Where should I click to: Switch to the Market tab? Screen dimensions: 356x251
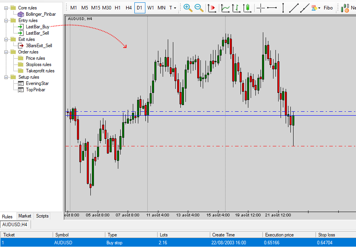25,216
